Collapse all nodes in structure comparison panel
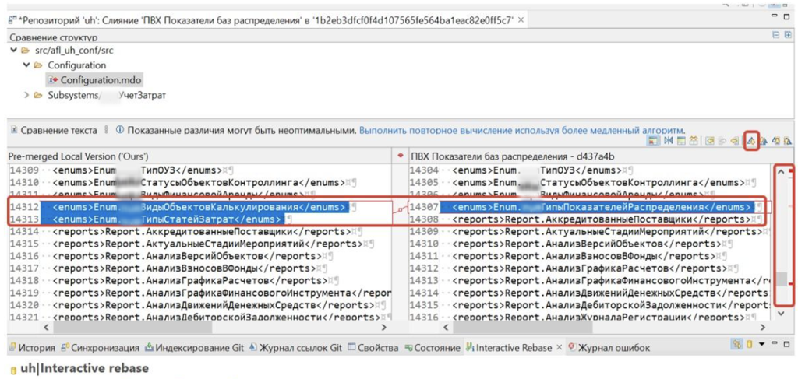Image resolution: width=798 pixels, height=379 pixels. tap(775, 35)
